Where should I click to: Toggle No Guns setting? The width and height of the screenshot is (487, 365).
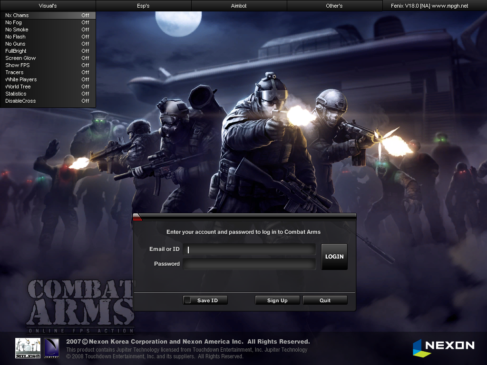point(48,44)
